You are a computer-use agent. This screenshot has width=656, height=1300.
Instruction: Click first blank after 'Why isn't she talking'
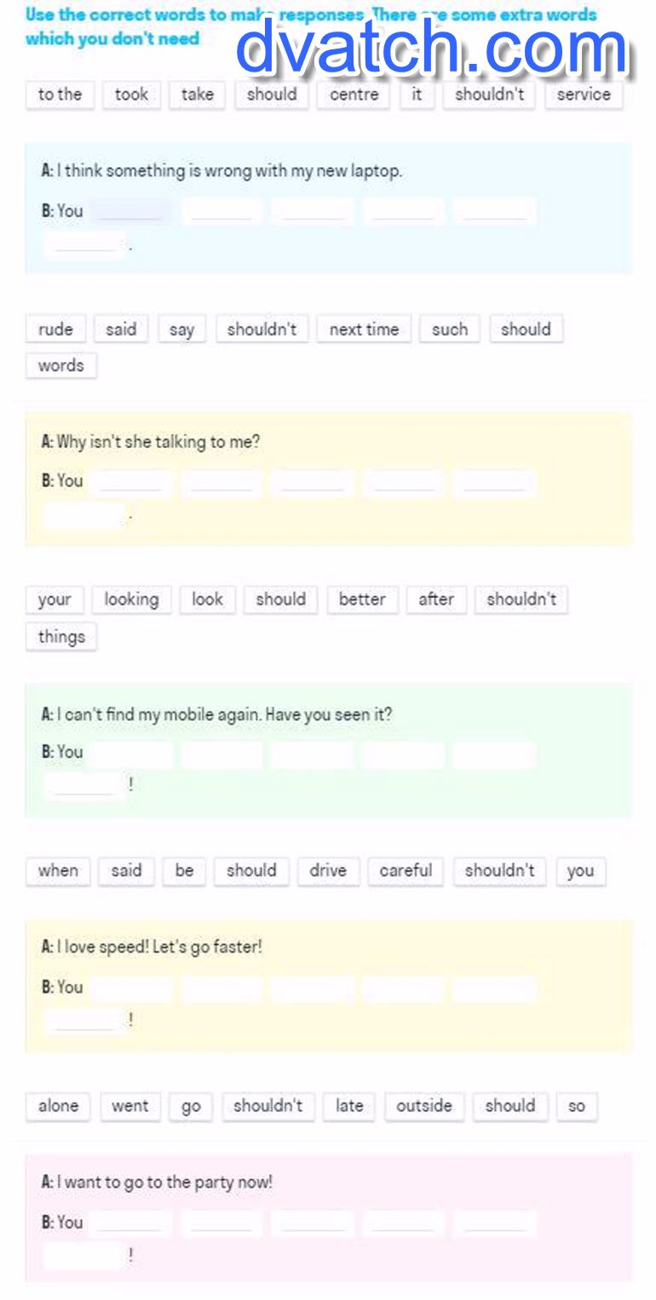pyautogui.click(x=131, y=481)
